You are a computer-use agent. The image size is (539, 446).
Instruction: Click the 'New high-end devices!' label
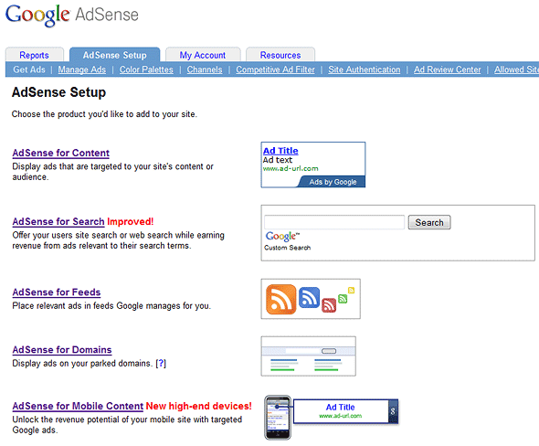coord(198,406)
